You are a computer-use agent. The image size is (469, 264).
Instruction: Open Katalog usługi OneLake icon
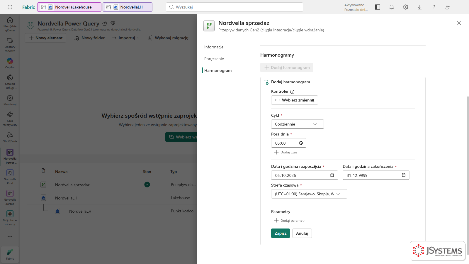pos(10,82)
